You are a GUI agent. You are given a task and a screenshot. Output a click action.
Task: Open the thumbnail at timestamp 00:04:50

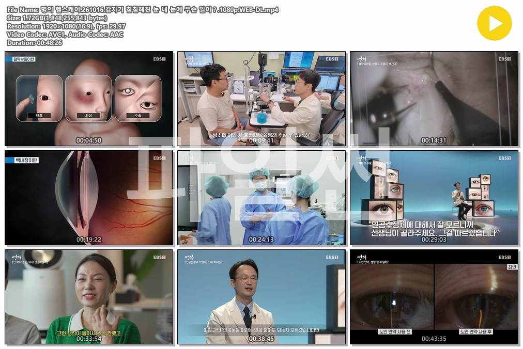[89, 99]
